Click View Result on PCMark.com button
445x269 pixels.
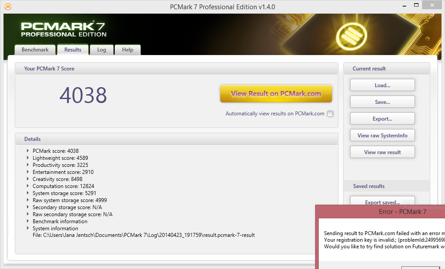[x=276, y=94]
